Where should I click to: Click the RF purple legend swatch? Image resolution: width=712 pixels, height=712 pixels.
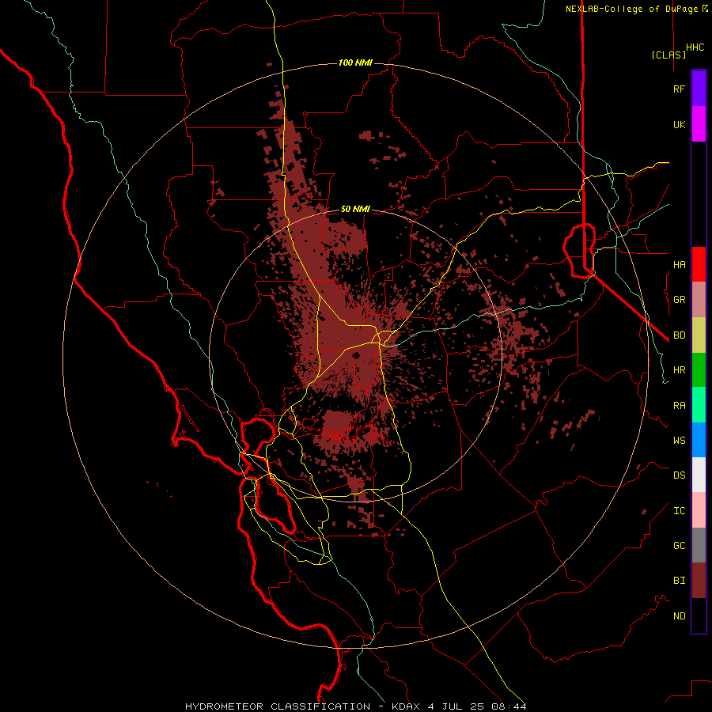click(x=699, y=89)
